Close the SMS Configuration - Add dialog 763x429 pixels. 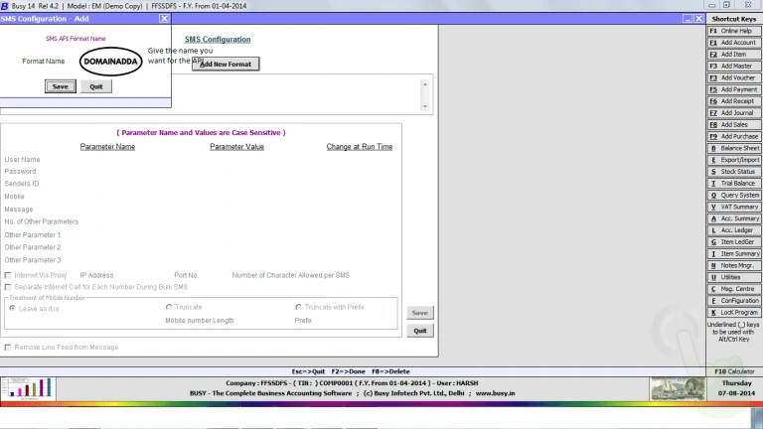(x=164, y=18)
